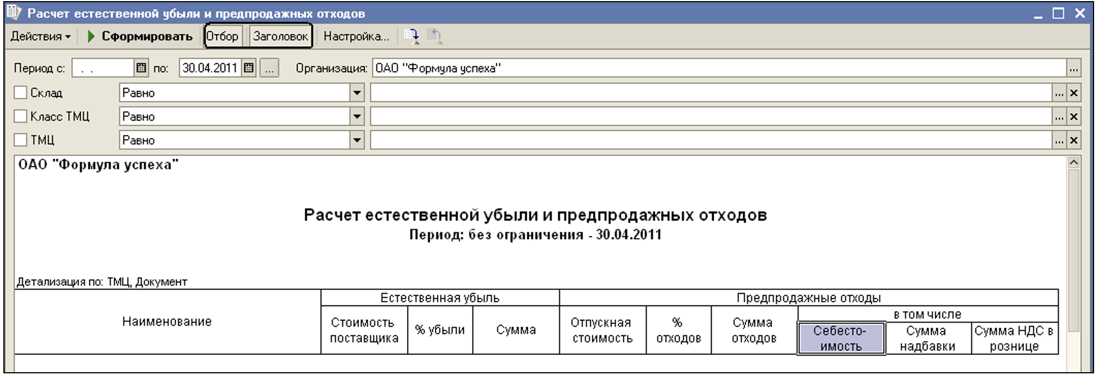The height and width of the screenshot is (375, 1098).
Task: Click the Отпускная стоимость column header
Action: (602, 330)
